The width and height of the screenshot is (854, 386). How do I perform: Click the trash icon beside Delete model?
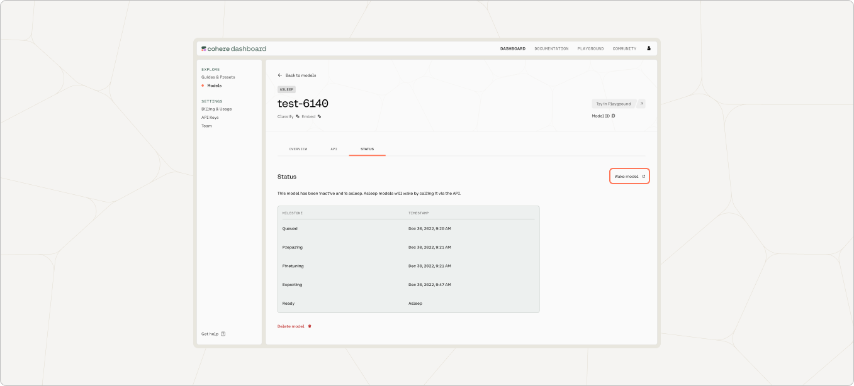[x=310, y=326]
